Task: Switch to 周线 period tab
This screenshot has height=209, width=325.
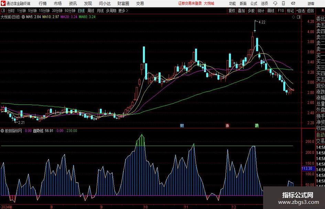Action: [x=91, y=11]
